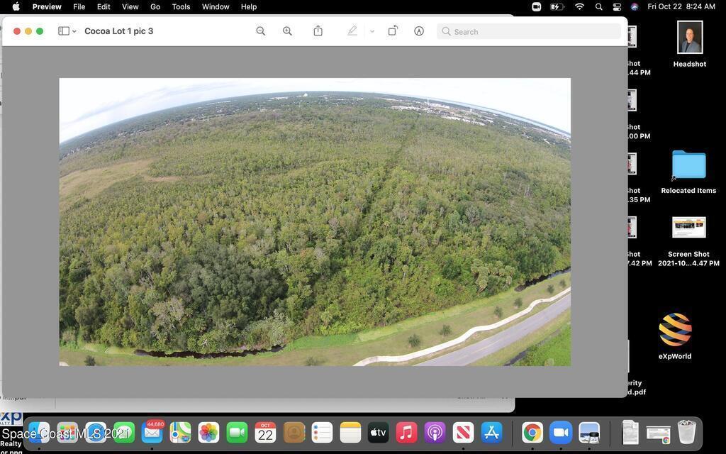The height and width of the screenshot is (454, 726).
Task: Expand the highlight options dropdown arrow
Action: pos(372,31)
